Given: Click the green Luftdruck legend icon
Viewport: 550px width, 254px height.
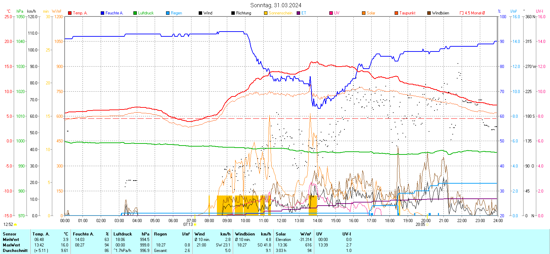Looking at the screenshot, I should [135, 13].
